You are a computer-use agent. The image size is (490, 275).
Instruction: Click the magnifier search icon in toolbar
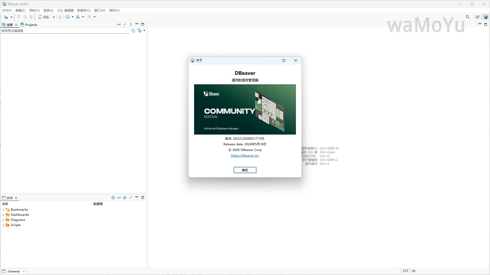pos(89,17)
